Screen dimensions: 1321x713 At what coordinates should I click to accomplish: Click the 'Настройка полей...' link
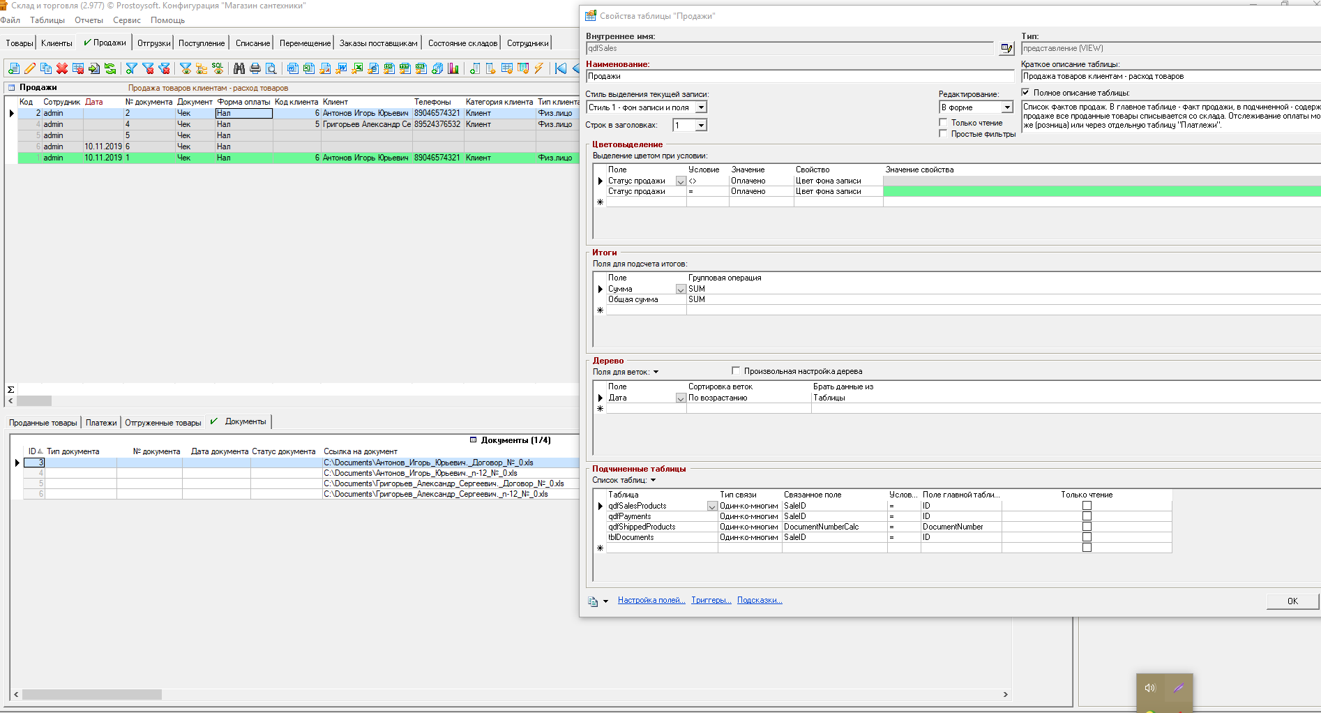coord(651,600)
